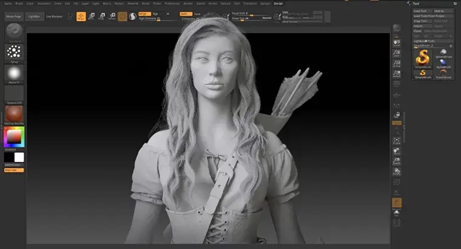Choose the EraserBrush tool

coord(444,73)
